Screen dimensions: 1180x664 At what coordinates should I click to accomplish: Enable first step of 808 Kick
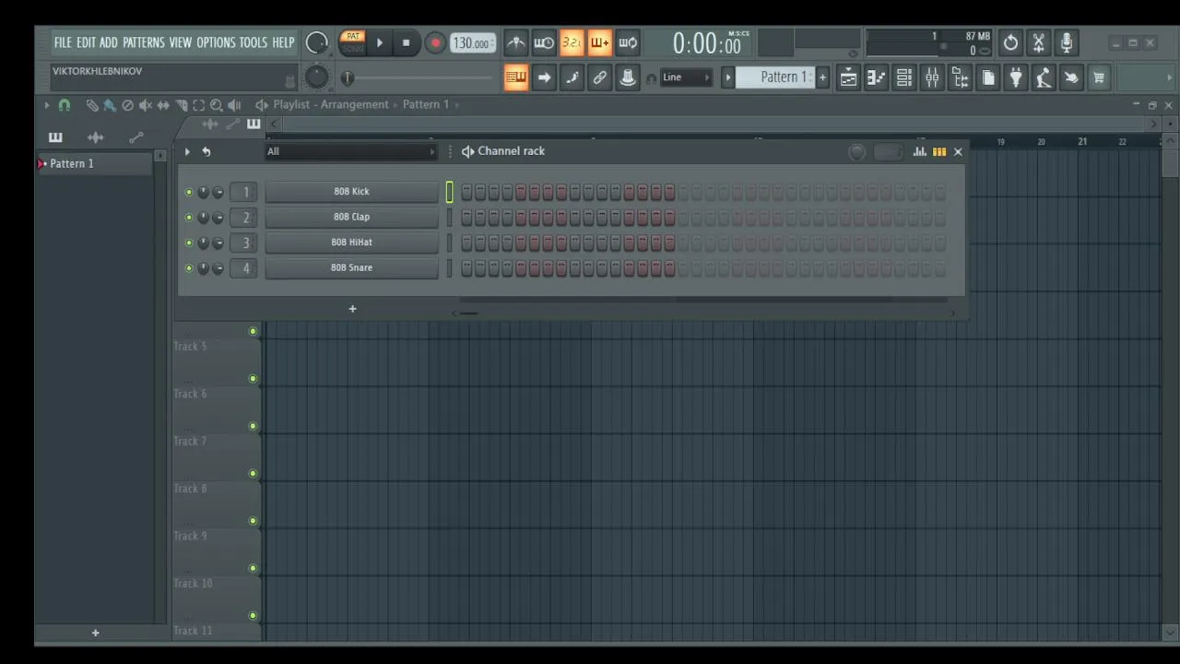click(x=466, y=192)
